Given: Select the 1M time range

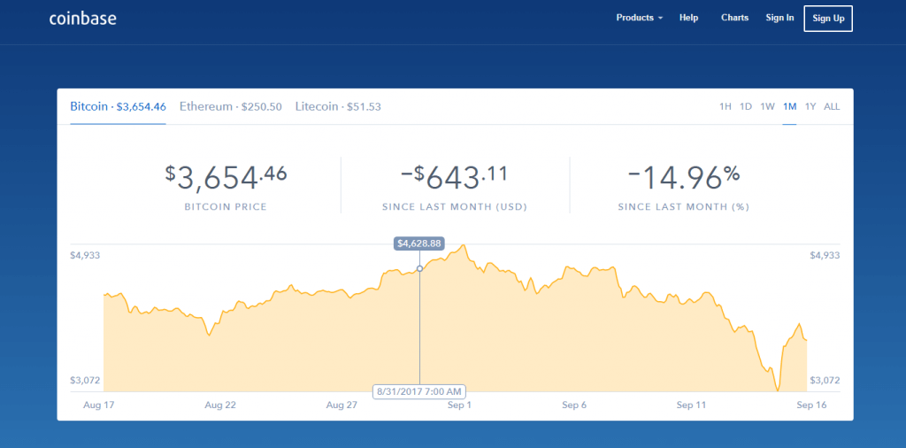Looking at the screenshot, I should tap(790, 106).
